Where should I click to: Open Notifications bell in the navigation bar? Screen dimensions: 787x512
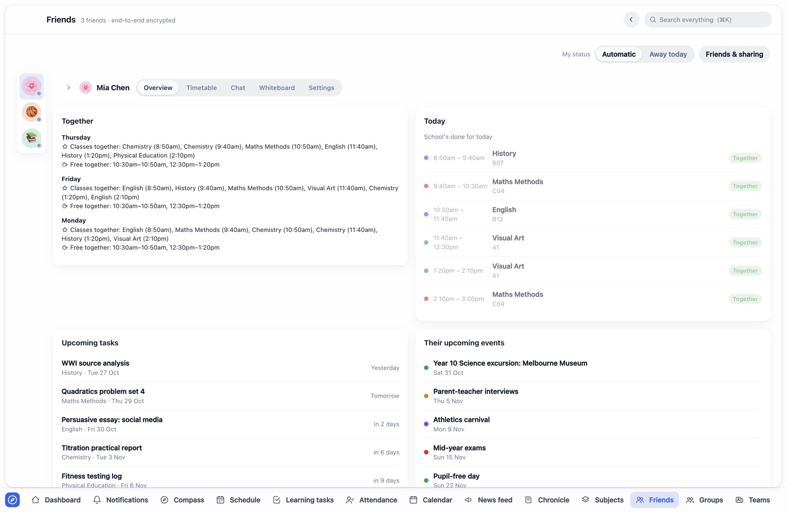coord(121,500)
